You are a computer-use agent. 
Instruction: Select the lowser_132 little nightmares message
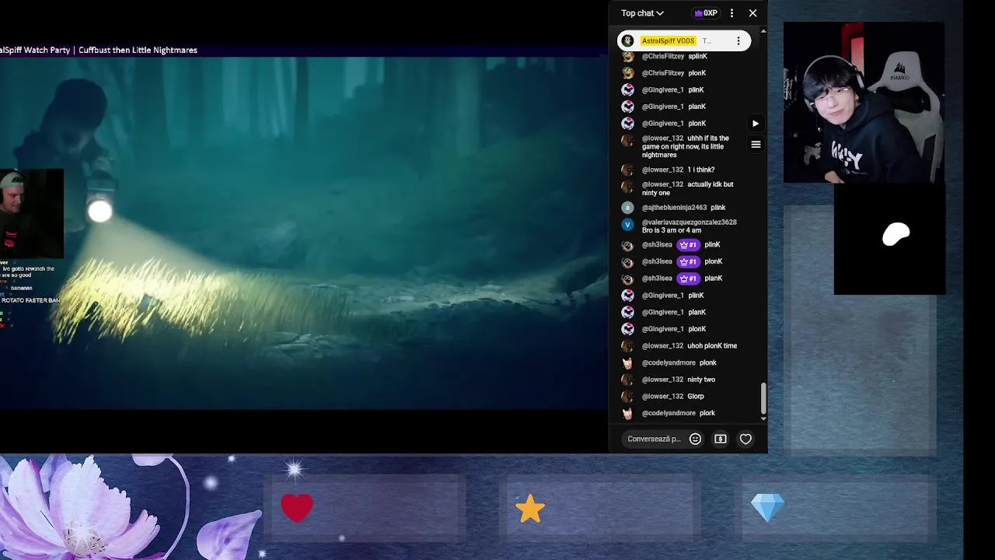click(x=687, y=146)
